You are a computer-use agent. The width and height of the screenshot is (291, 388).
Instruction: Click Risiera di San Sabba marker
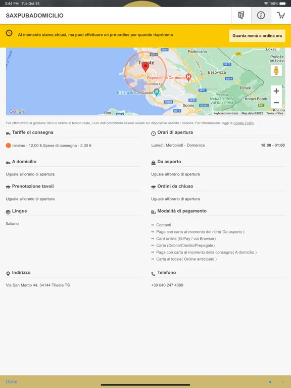[157, 92]
